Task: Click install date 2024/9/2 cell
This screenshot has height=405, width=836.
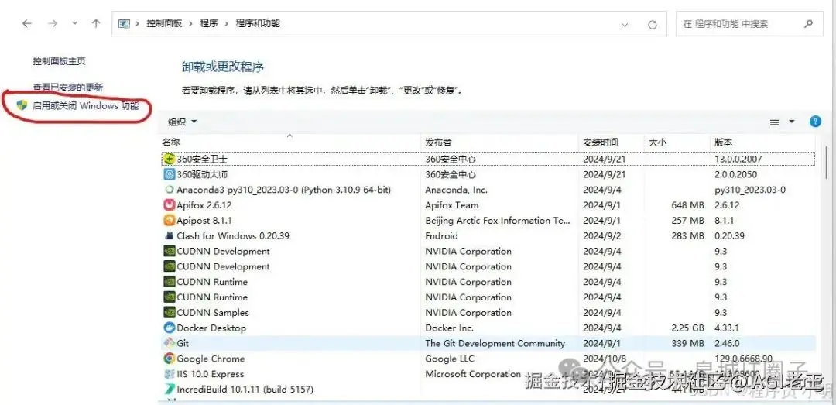Action: point(602,235)
